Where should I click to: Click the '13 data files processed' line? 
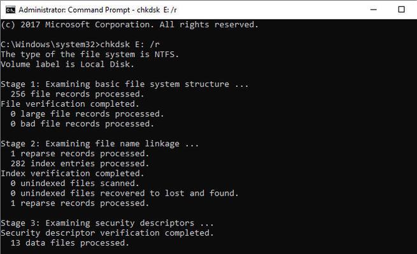tap(70, 243)
